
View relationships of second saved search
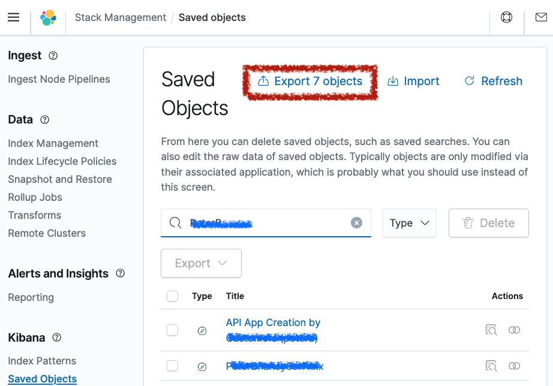(x=514, y=366)
